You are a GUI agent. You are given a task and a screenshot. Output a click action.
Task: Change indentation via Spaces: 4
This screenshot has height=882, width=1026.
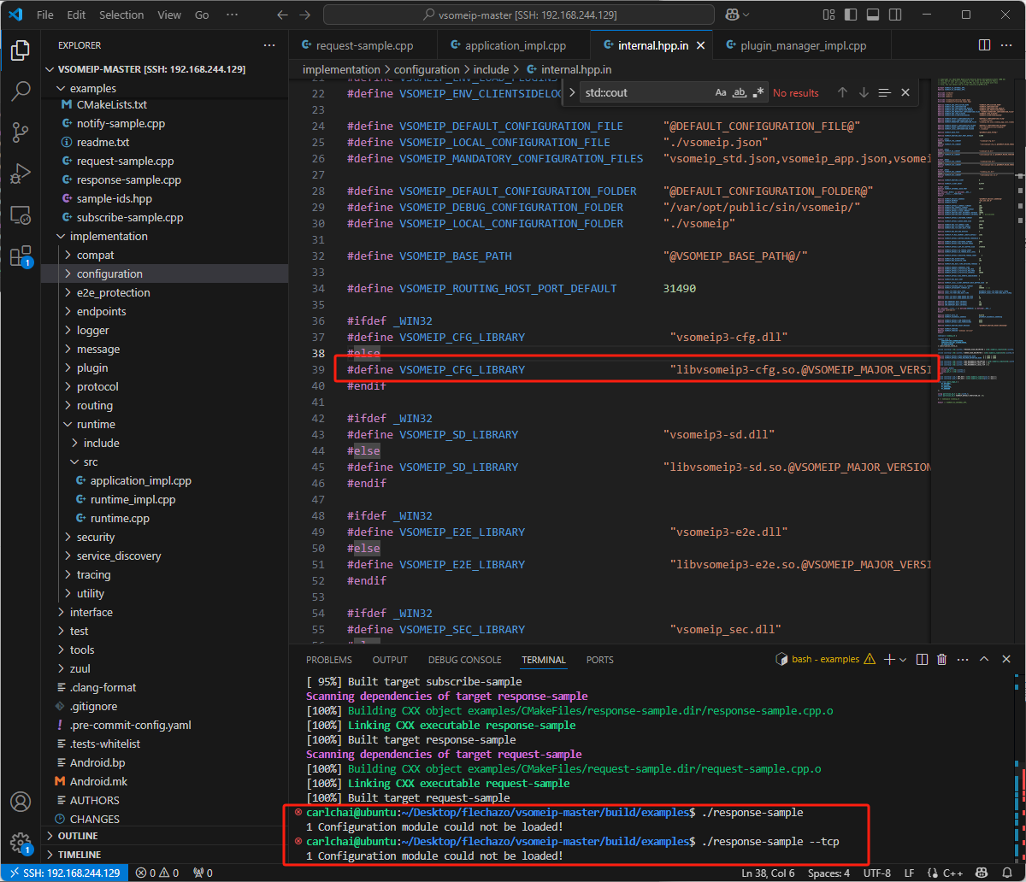point(828,873)
